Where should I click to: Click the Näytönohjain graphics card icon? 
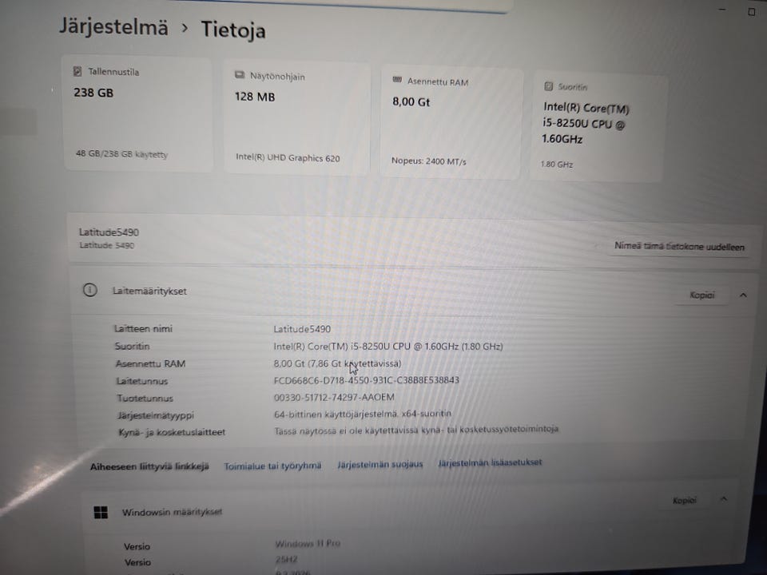tap(240, 75)
